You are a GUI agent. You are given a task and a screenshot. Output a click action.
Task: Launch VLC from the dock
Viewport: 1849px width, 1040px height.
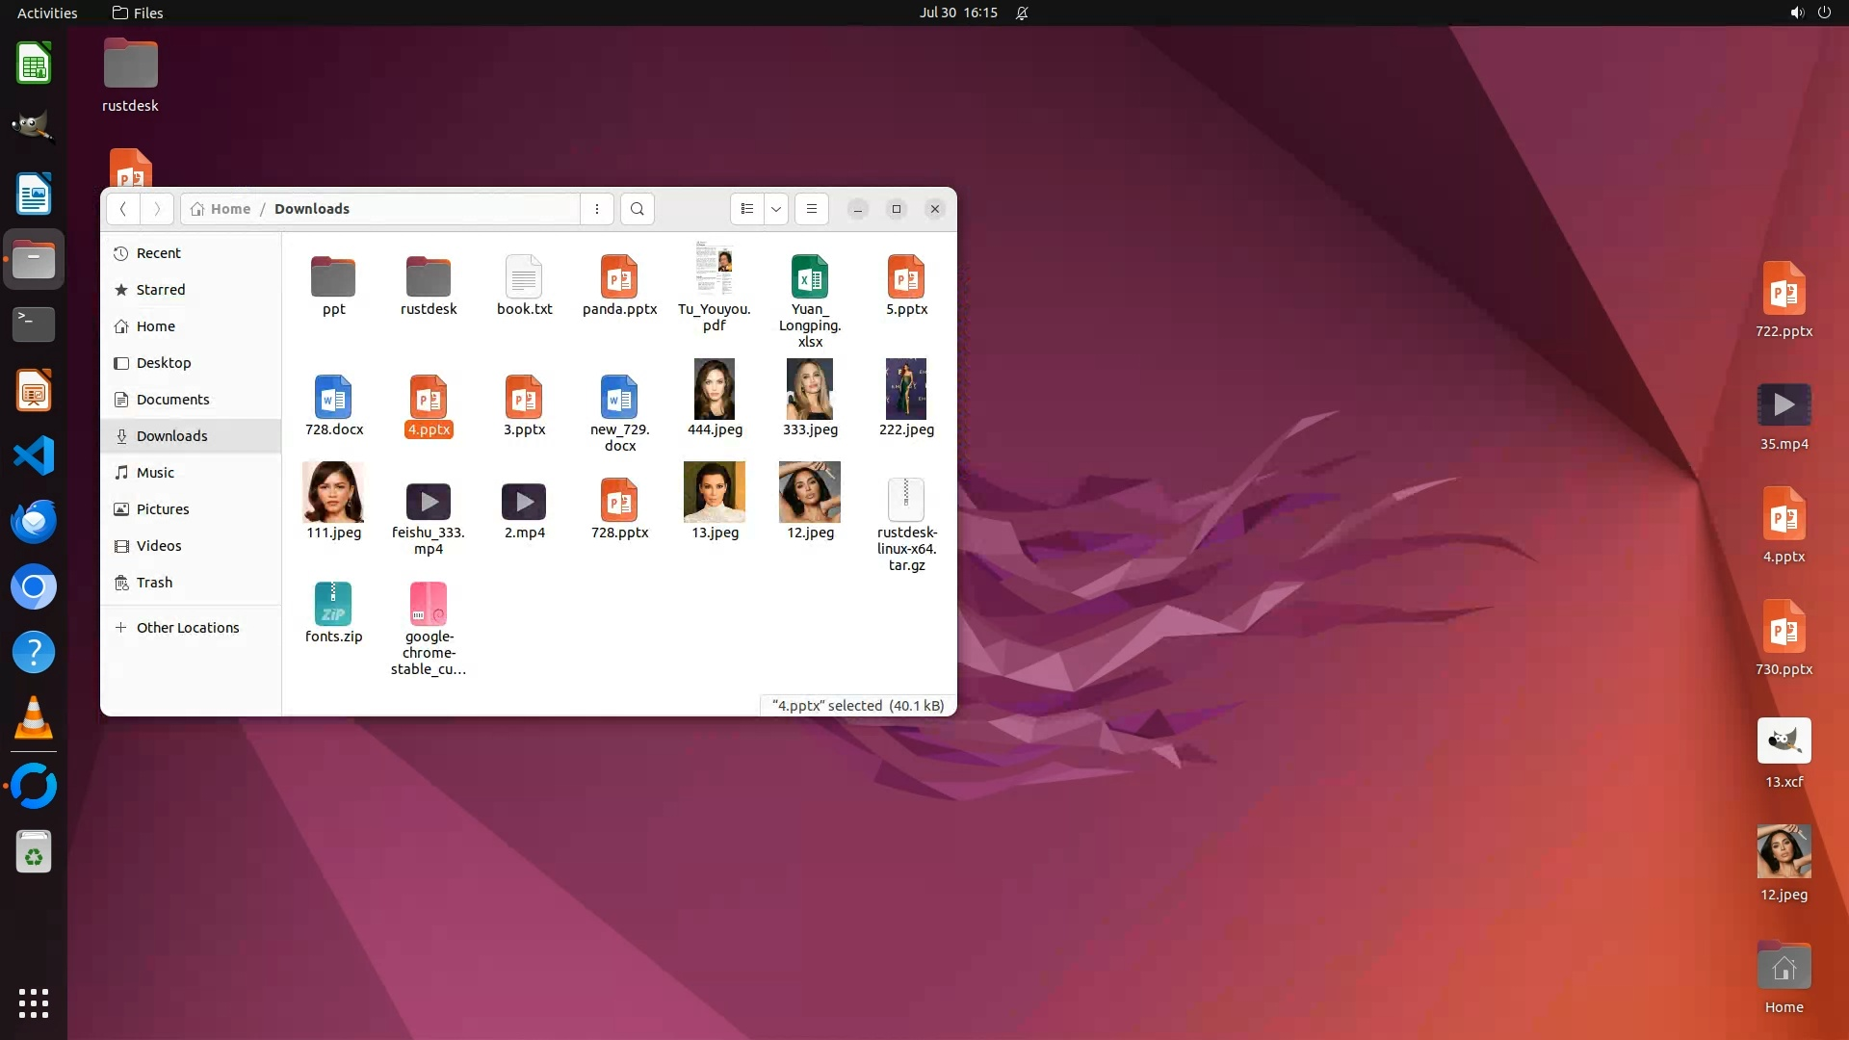pyautogui.click(x=34, y=718)
